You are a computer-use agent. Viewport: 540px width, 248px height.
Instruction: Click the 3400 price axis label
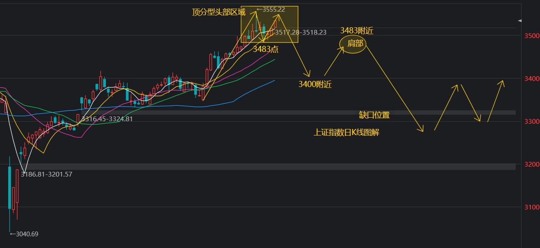tap(531, 79)
